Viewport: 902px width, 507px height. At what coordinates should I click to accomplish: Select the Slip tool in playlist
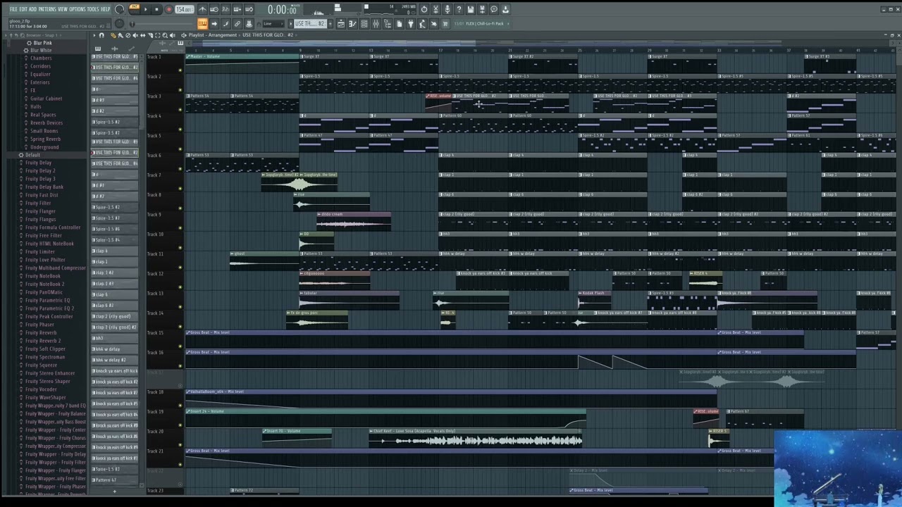(143, 35)
